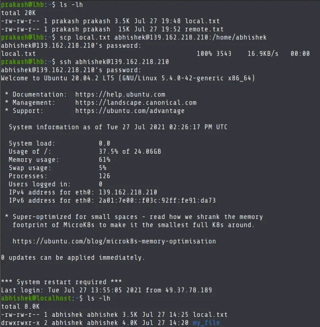Screen dimensions: 320x327
Task: Click the abhishek@localhost shell prompt
Action: 36,299
